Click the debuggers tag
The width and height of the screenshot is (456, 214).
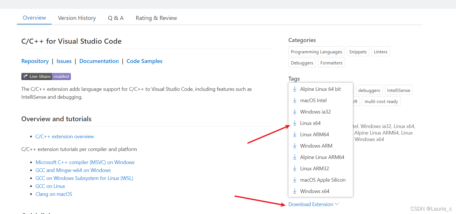pos(369,90)
